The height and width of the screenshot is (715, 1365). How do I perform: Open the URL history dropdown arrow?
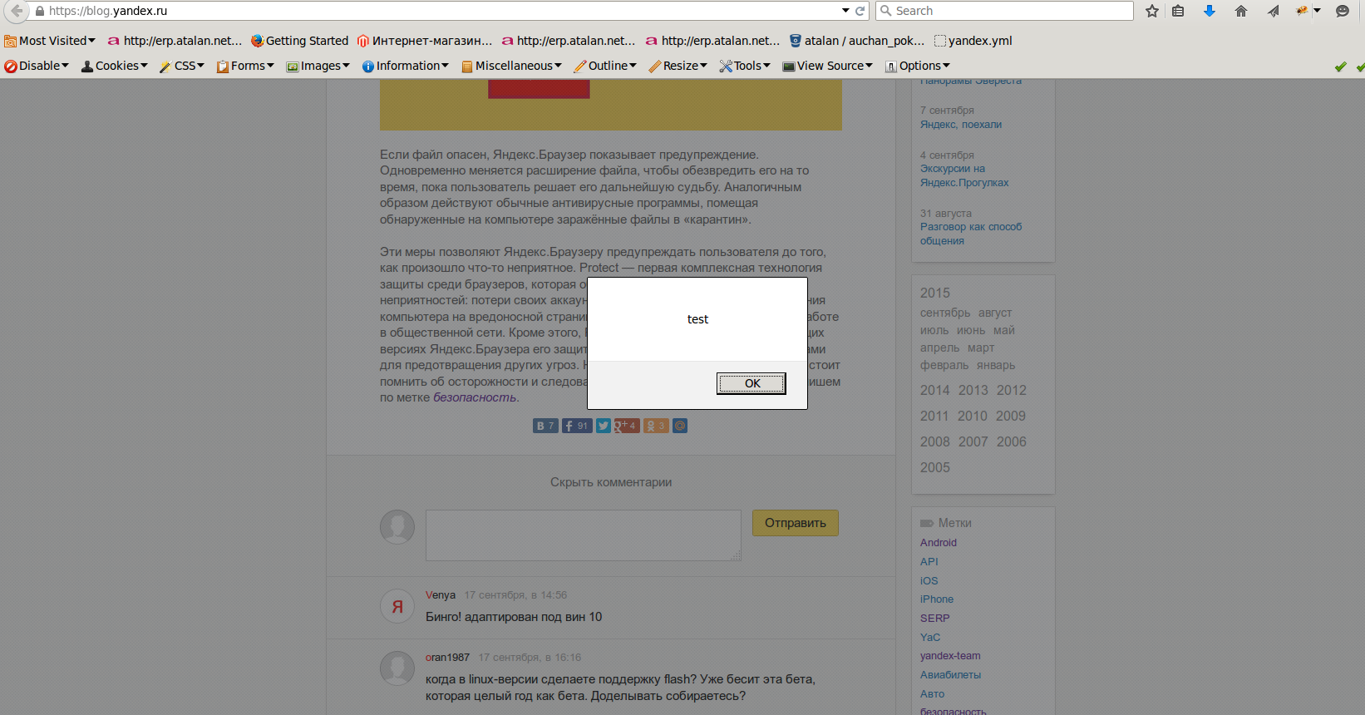[845, 11]
